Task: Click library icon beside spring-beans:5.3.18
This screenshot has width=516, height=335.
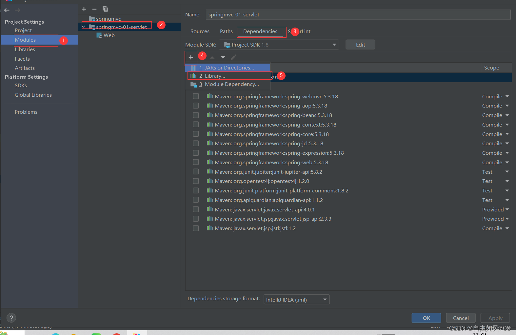Action: click(x=210, y=115)
